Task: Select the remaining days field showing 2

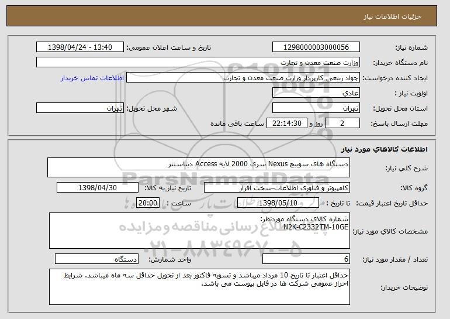Action: click(342, 124)
